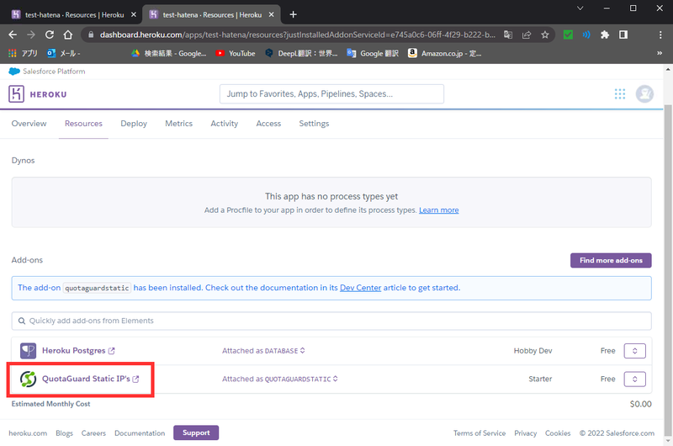Screen dimensions: 673x446
Task: Open the Terms of Service link
Action: click(480, 433)
